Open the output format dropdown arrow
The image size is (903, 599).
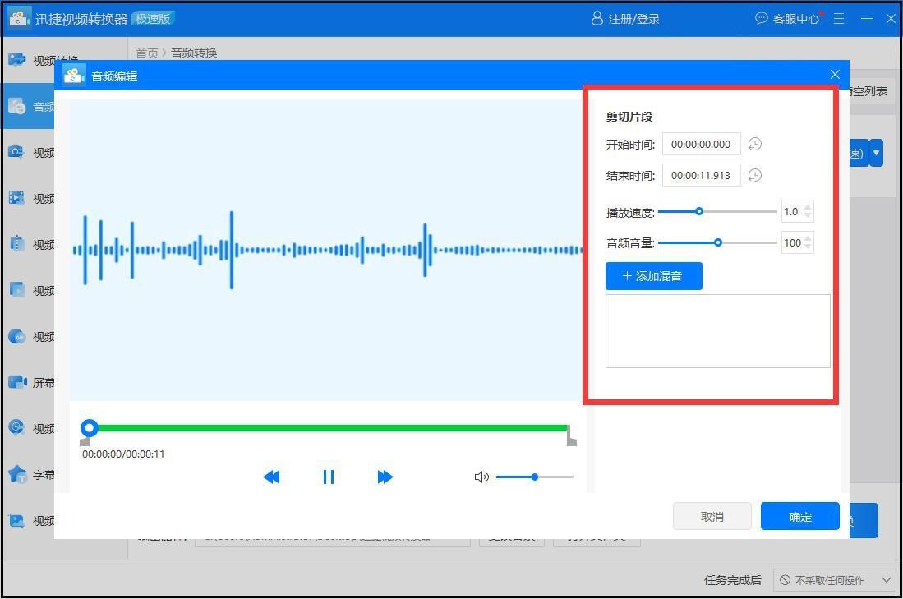tap(875, 153)
